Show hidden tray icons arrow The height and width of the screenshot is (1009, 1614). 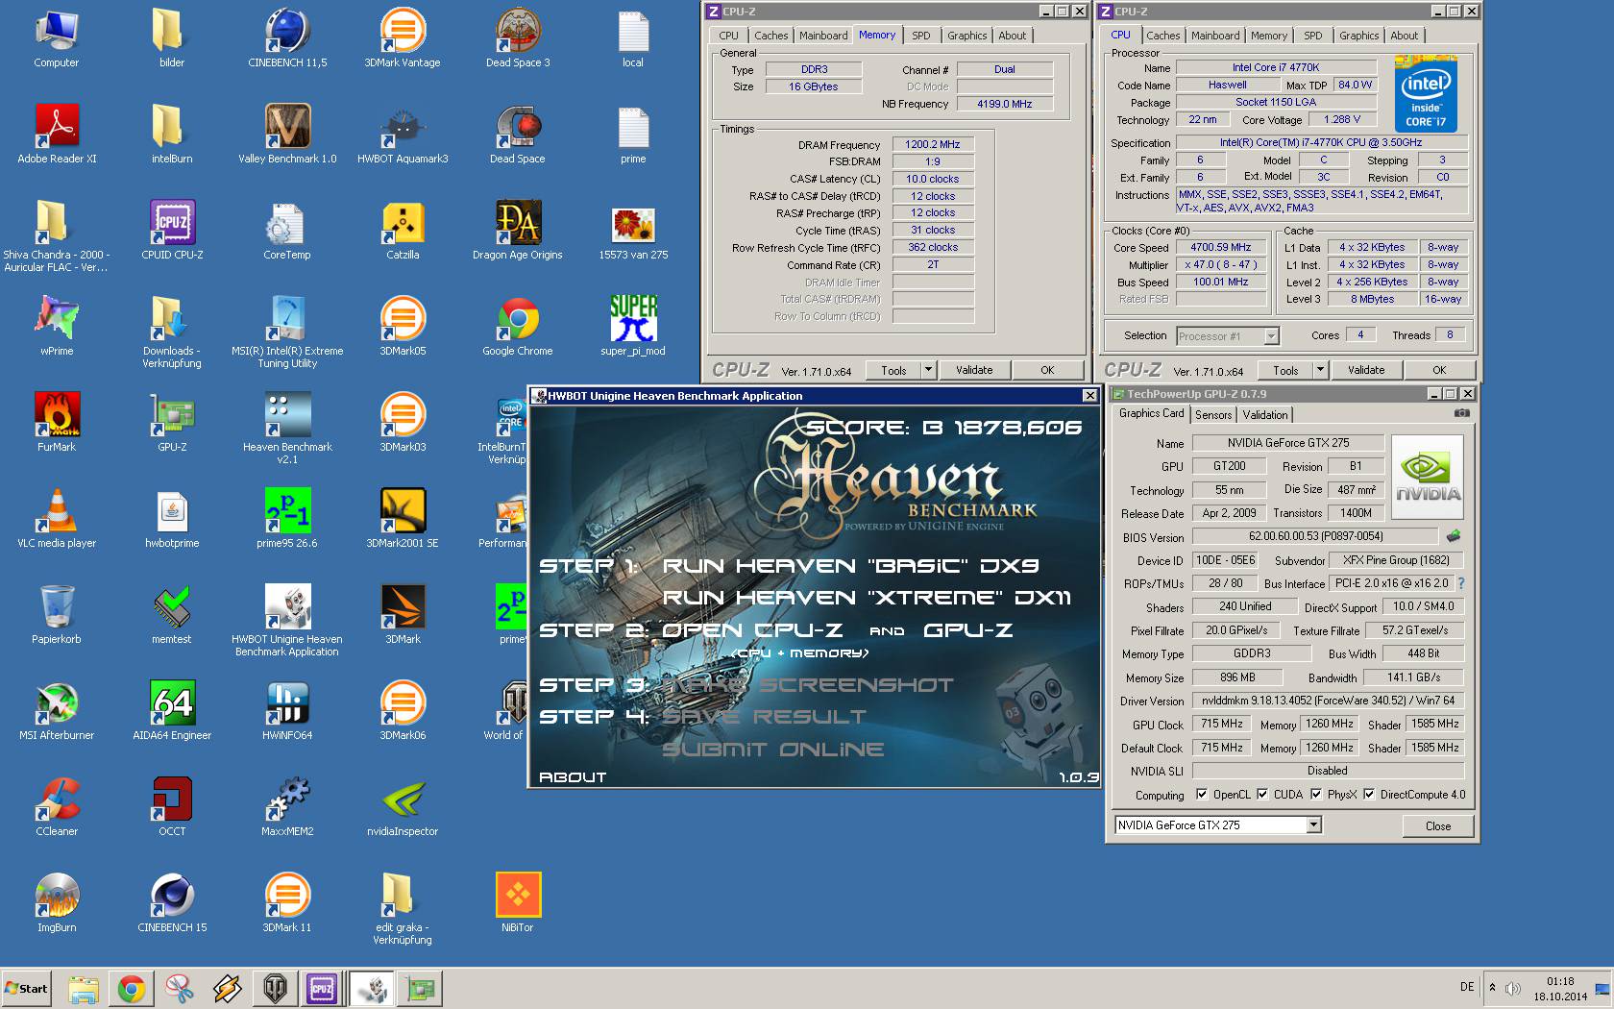(1492, 987)
